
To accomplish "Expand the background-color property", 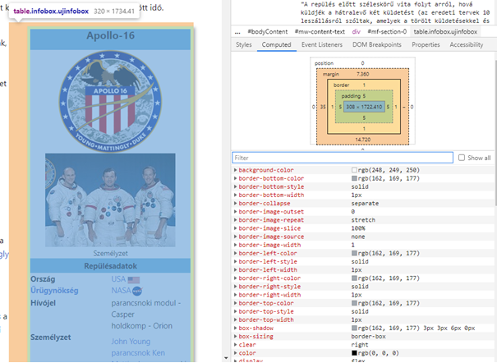I will [x=236, y=170].
